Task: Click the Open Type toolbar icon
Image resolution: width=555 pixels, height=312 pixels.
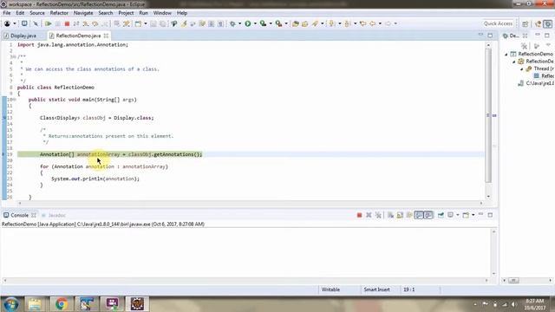Action: tap(296, 23)
